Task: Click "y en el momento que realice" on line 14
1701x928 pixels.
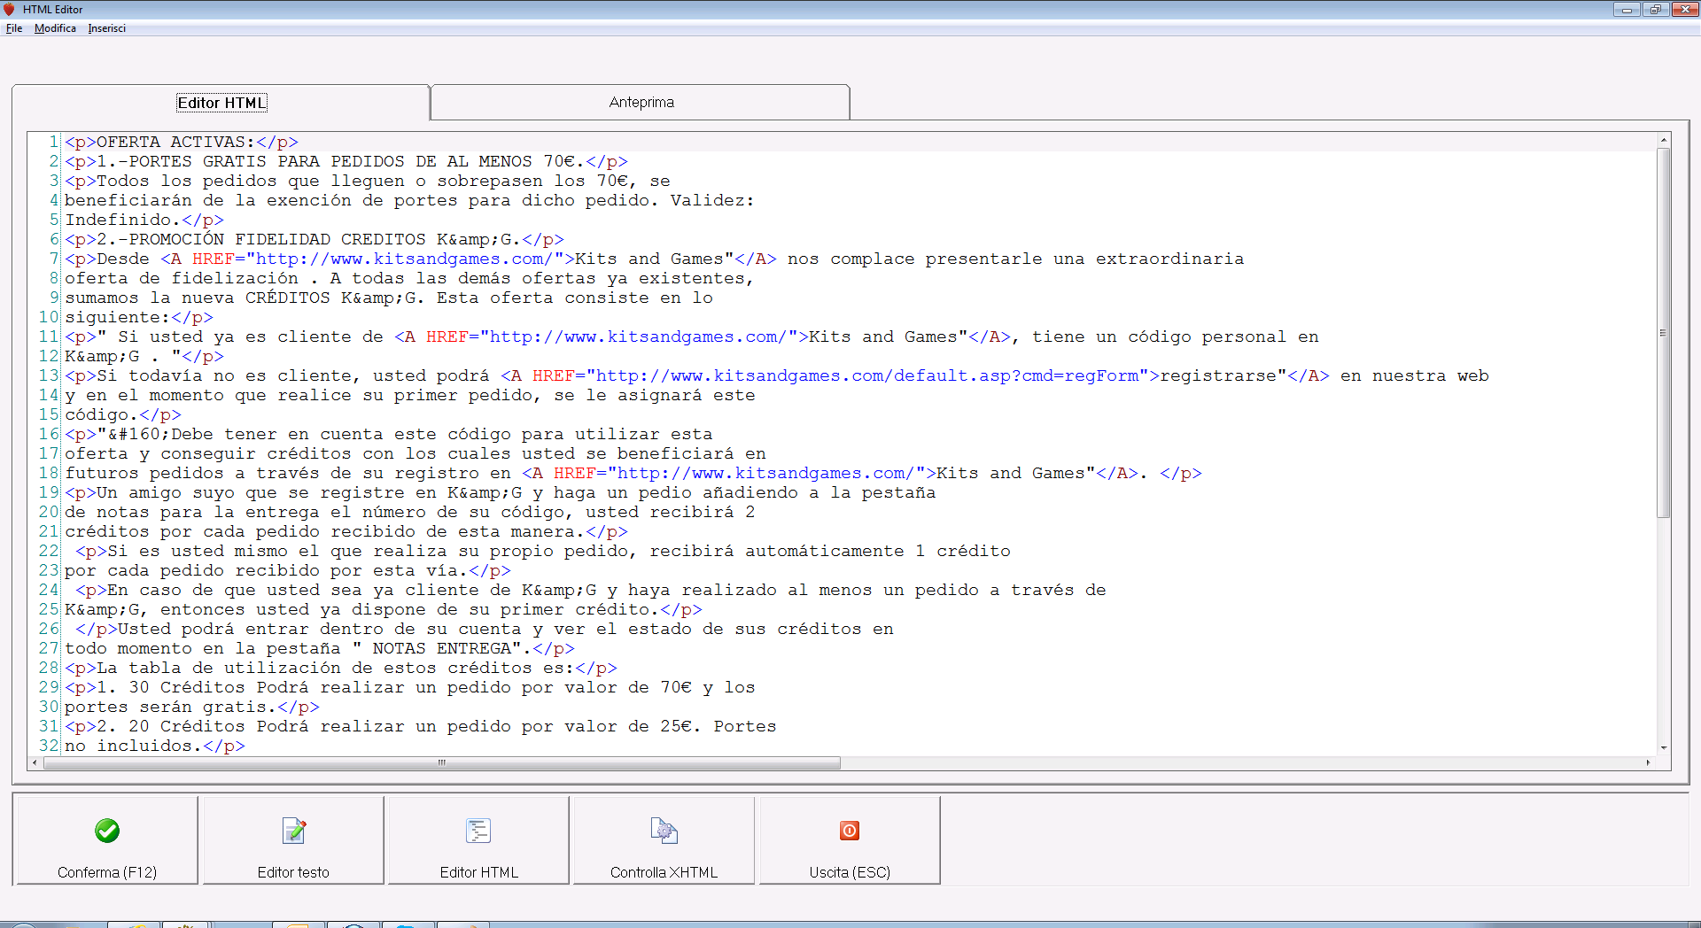Action: point(208,395)
